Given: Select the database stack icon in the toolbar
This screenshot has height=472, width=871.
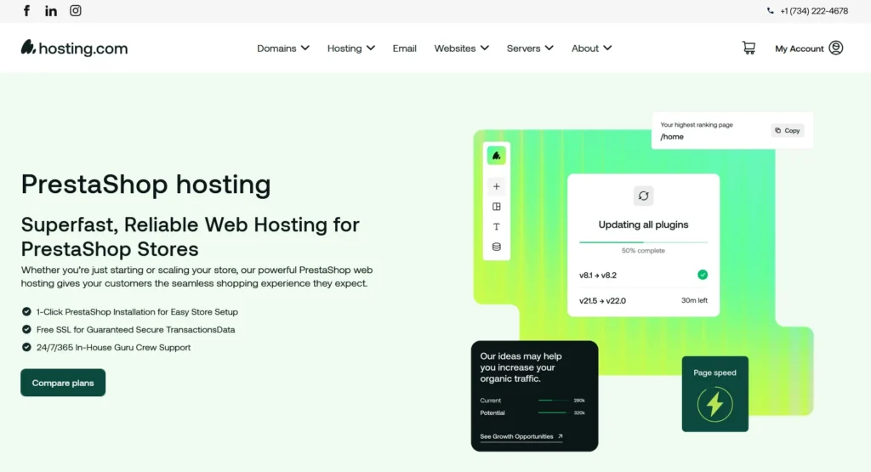Looking at the screenshot, I should [x=497, y=247].
